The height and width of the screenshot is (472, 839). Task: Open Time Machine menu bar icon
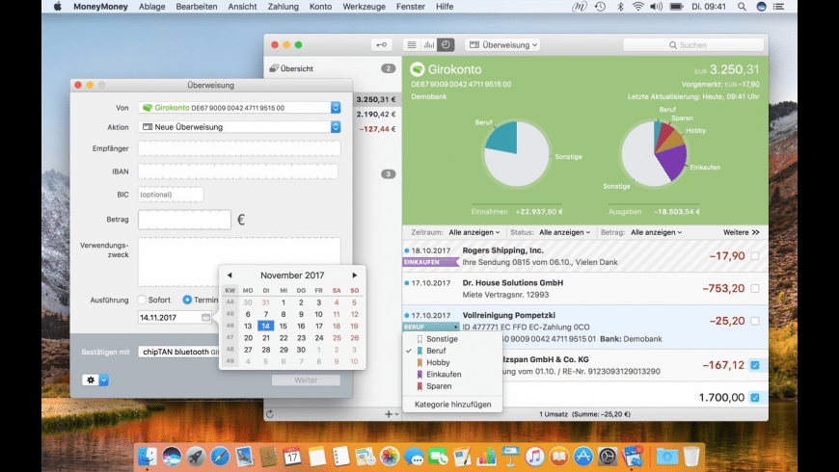click(x=601, y=7)
